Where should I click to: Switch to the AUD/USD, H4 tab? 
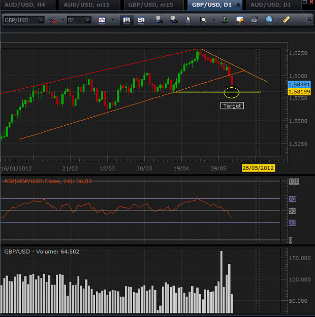coord(25,5)
